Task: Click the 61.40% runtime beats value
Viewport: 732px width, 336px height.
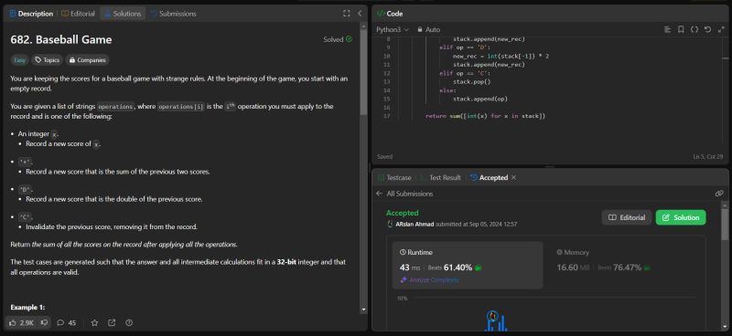Action: point(457,268)
